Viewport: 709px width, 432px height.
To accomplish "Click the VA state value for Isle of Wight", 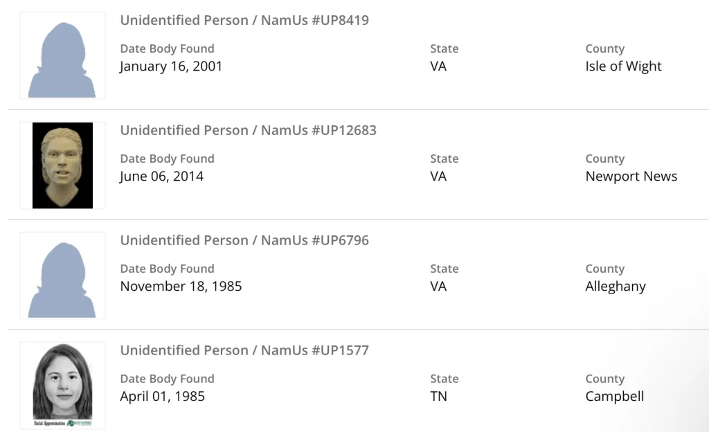I will click(x=438, y=66).
